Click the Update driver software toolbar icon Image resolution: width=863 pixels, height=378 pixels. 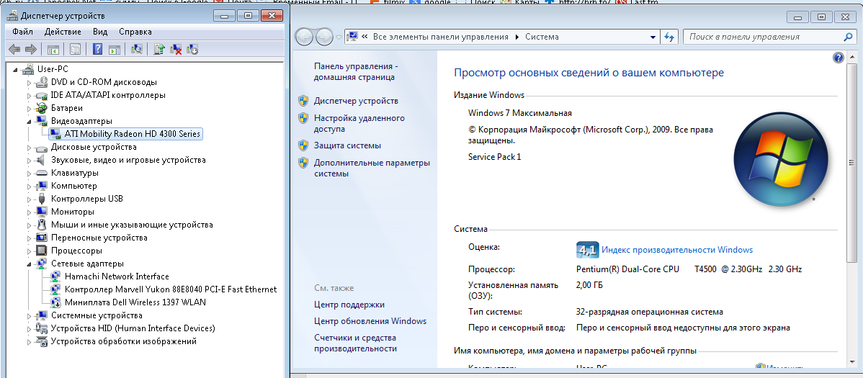[x=160, y=50]
